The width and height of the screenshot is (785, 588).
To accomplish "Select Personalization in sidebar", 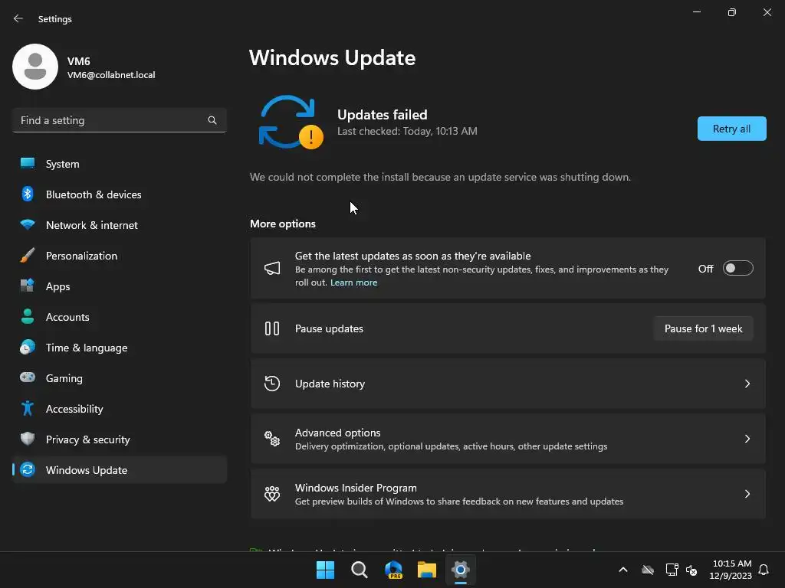I will pyautogui.click(x=120, y=256).
